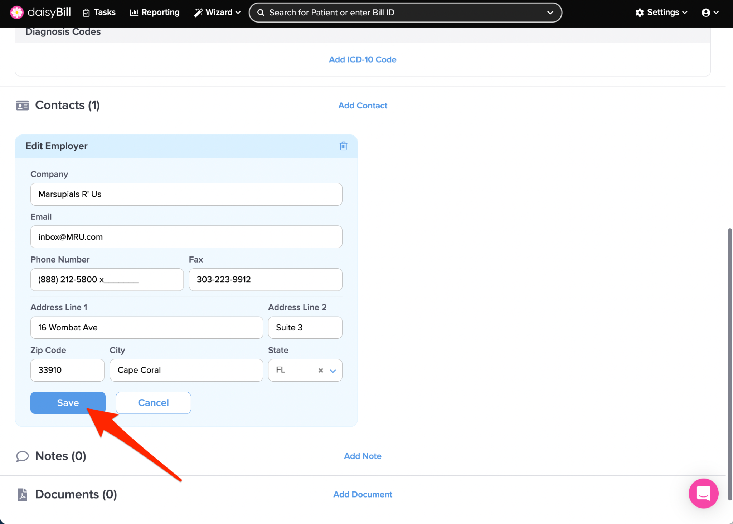The height and width of the screenshot is (524, 733).
Task: Expand the search bar dropdown arrow
Action: 550,13
